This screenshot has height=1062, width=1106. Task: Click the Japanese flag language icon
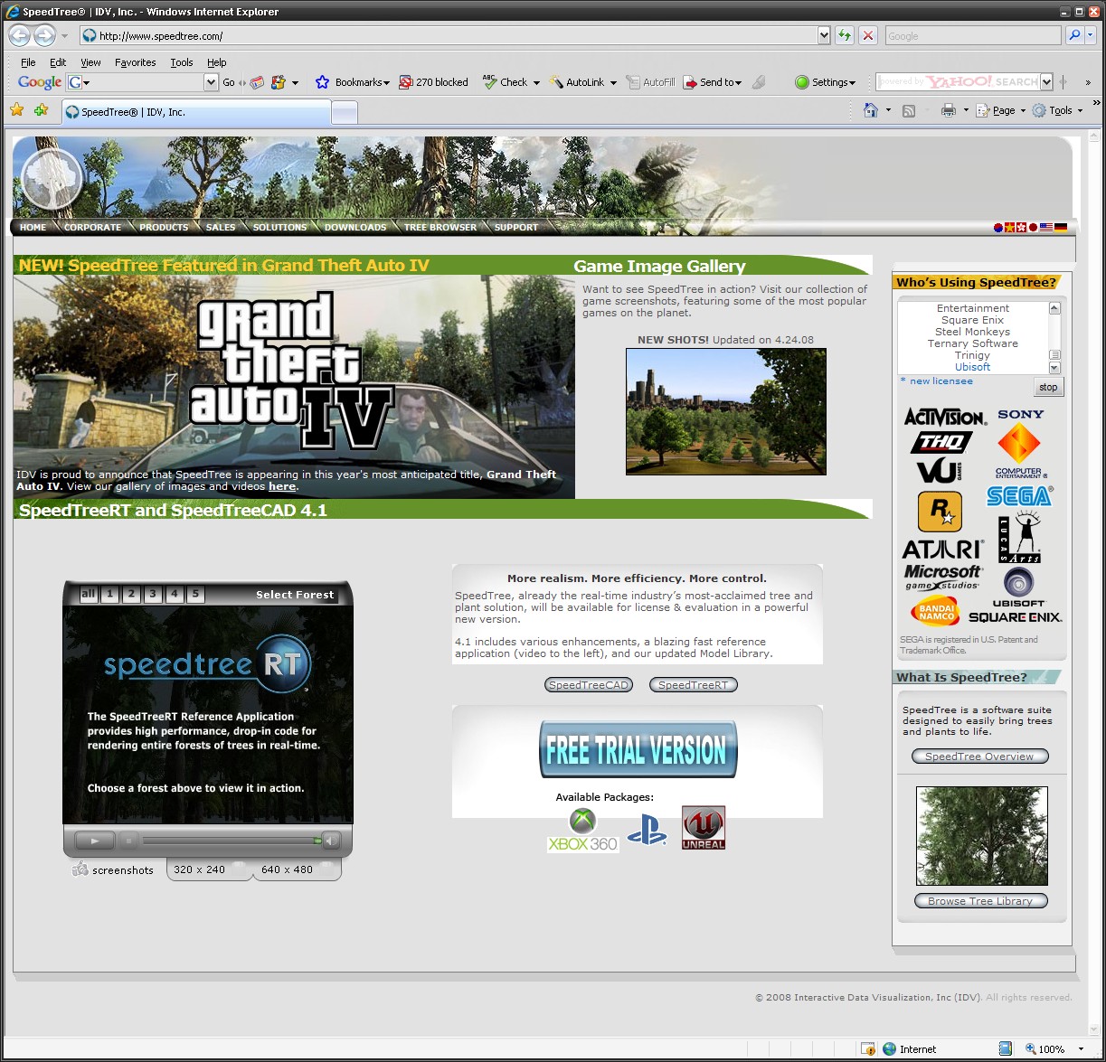click(1033, 228)
